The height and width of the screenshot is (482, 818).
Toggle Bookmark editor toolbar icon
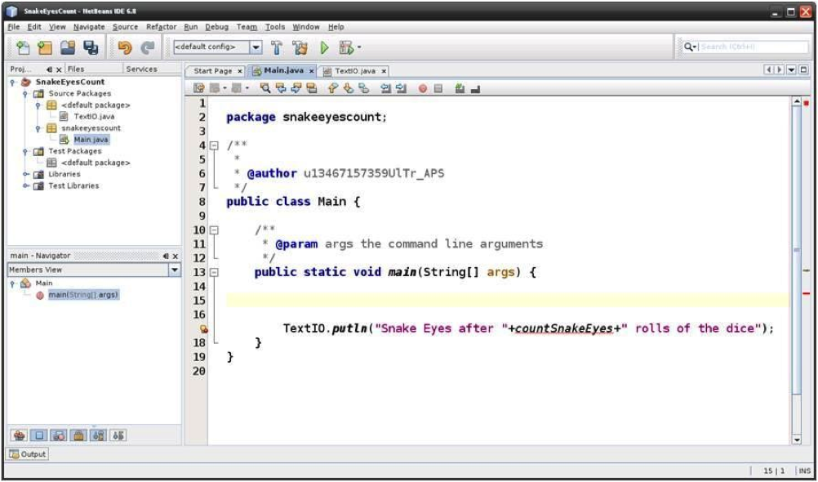tap(363, 89)
